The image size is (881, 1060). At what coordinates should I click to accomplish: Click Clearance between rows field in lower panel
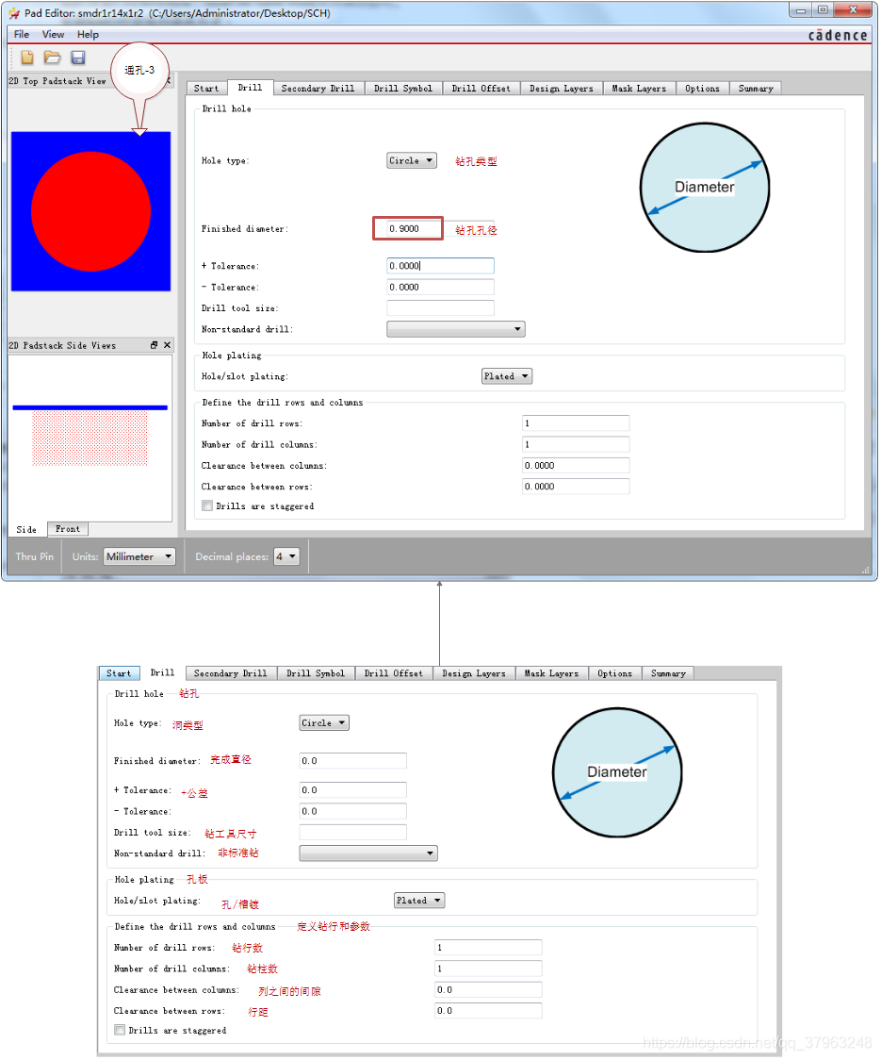[488, 1011]
